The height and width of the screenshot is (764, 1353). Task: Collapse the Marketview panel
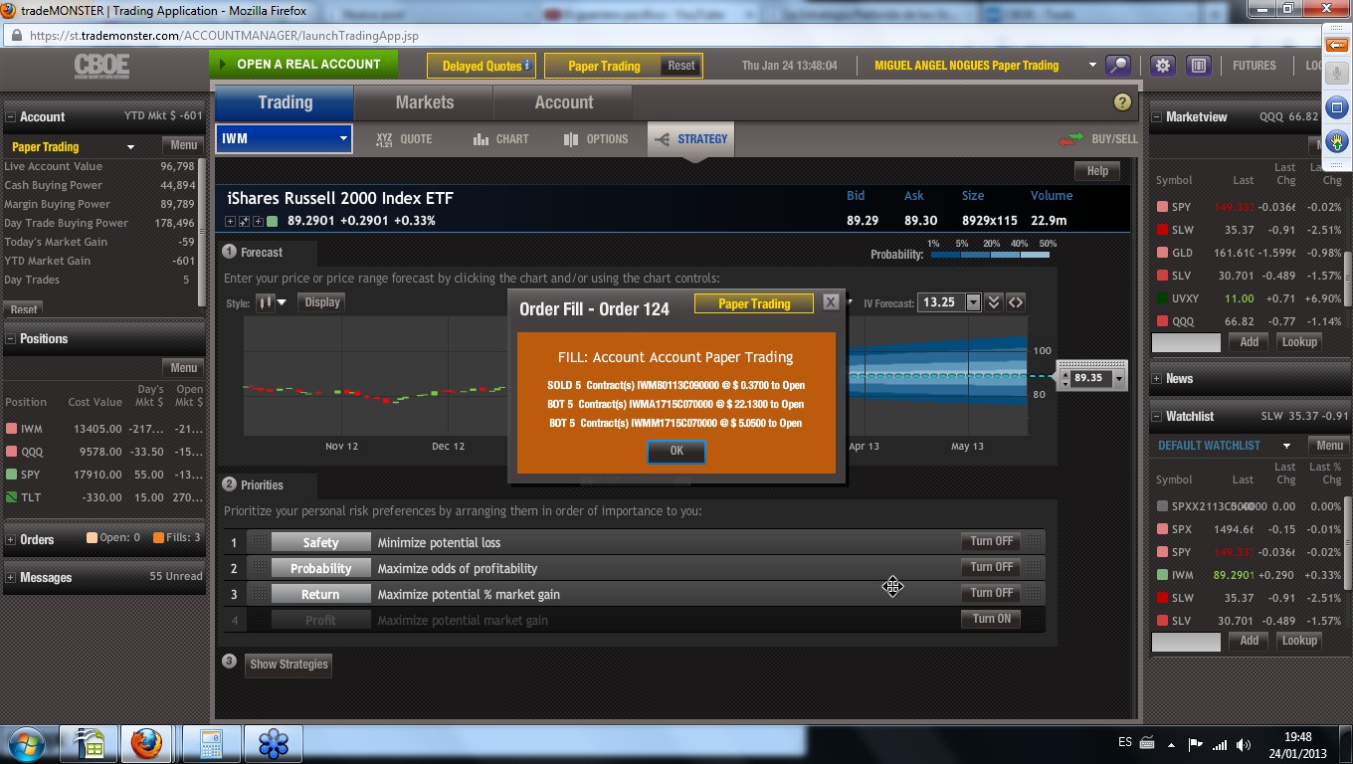click(1156, 117)
